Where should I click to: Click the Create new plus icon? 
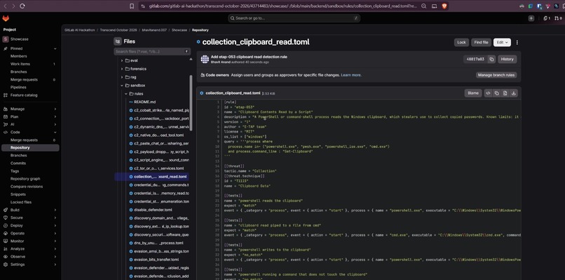click(x=531, y=18)
